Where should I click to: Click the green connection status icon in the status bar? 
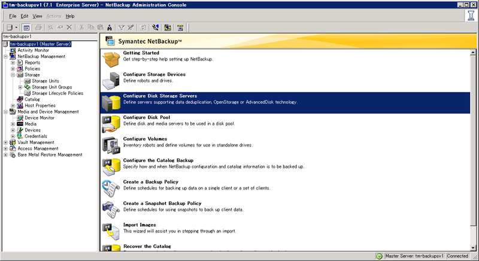379,256
